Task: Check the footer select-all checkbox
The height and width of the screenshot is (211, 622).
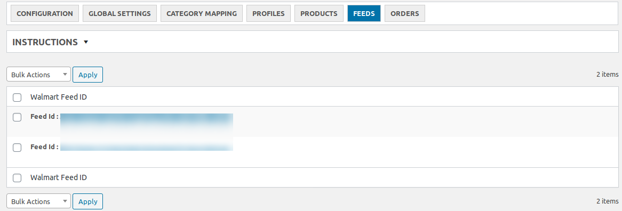Action: pos(17,178)
